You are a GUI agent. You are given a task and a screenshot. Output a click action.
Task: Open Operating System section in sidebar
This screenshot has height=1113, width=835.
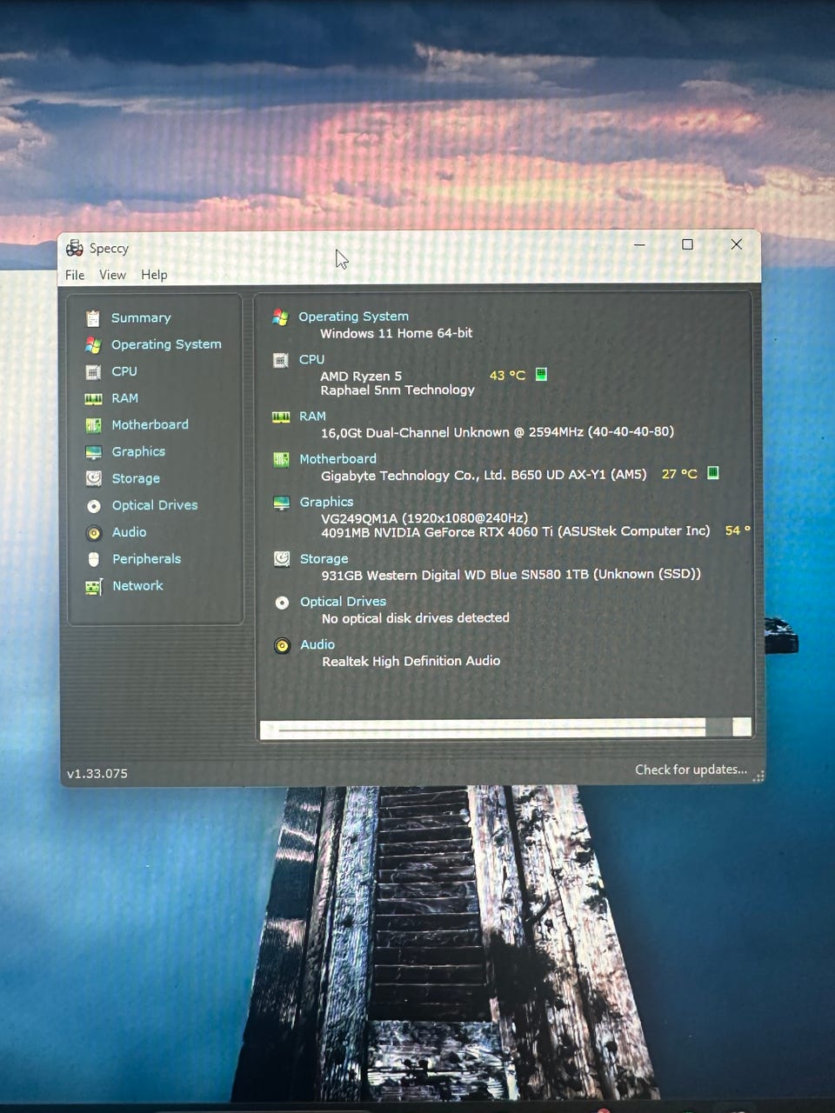[x=166, y=344]
